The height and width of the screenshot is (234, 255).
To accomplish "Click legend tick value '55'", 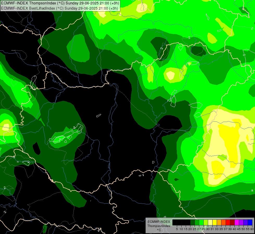I will [248, 229].
